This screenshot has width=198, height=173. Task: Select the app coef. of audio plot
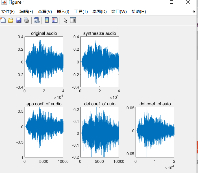[x=44, y=132]
